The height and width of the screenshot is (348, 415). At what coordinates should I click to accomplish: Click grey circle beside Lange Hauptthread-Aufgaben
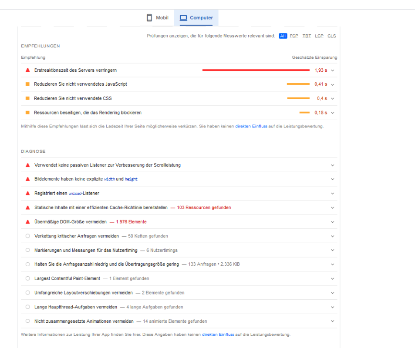point(27,307)
